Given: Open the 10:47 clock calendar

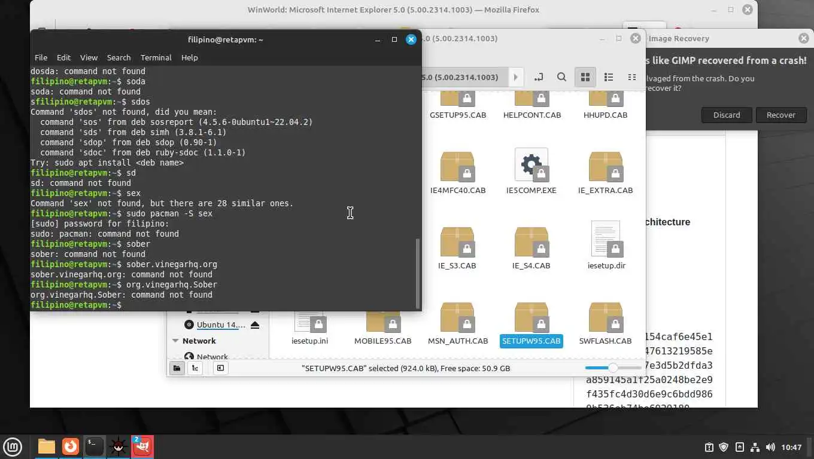Looking at the screenshot, I should tap(791, 447).
